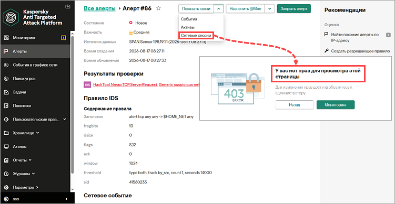This screenshot has height=204, width=395.
Task: Open the Назначить dropdown arrow
Action: [x=269, y=8]
